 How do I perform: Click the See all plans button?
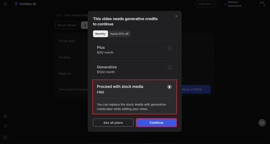pyautogui.click(x=113, y=123)
